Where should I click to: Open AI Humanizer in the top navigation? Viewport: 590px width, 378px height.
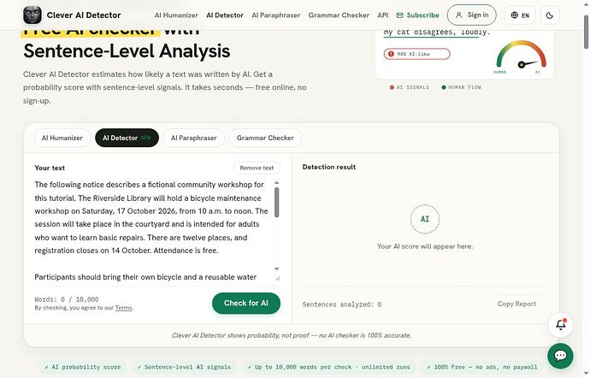click(176, 15)
